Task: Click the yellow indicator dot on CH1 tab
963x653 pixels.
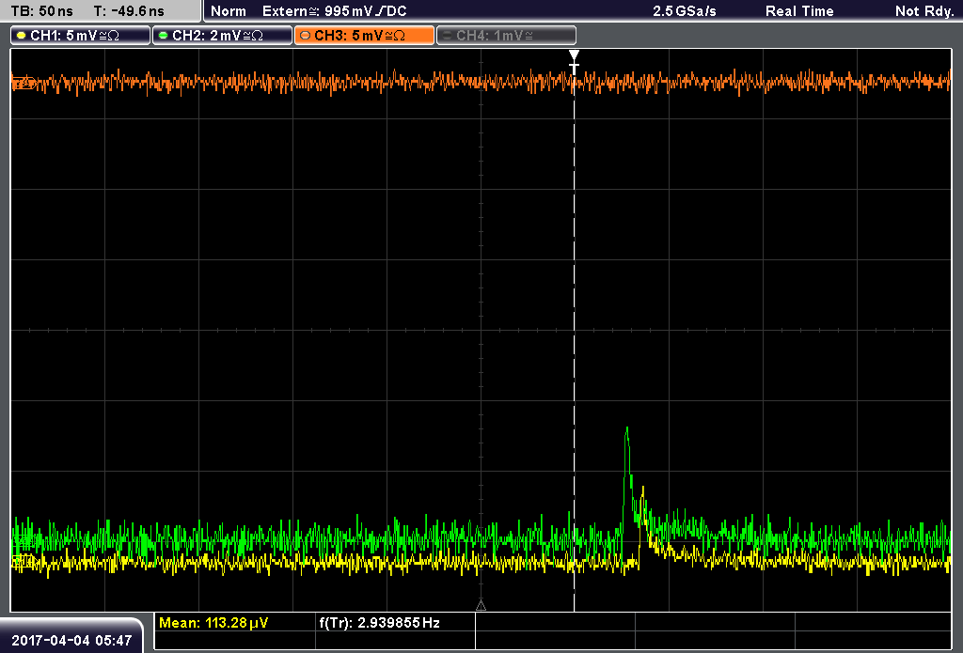Action: [22, 36]
